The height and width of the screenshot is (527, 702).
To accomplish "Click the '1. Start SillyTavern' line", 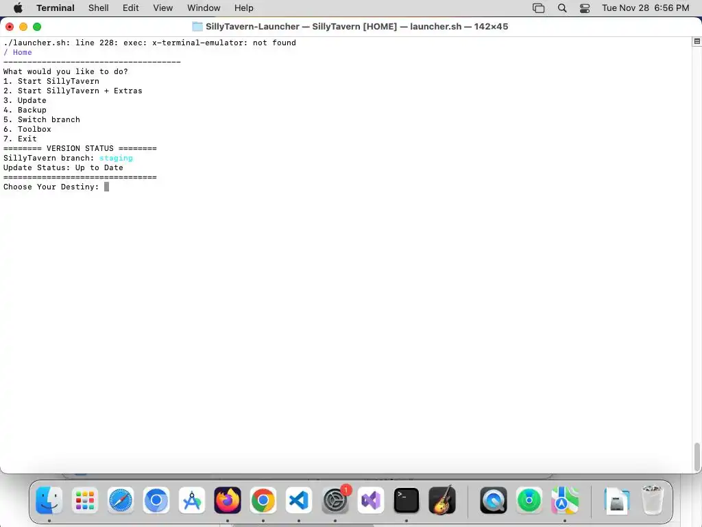I will pos(51,81).
